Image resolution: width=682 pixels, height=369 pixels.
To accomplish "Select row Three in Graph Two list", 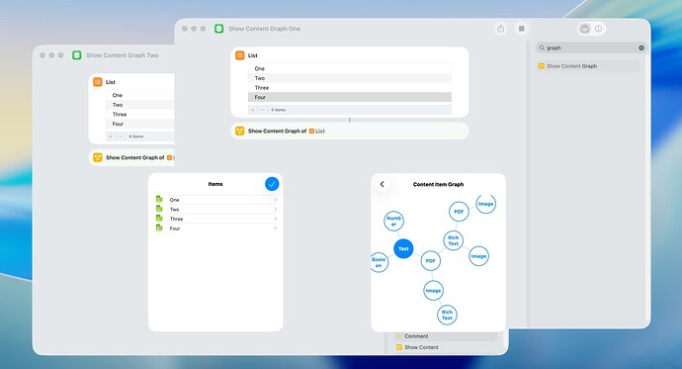I will point(140,115).
